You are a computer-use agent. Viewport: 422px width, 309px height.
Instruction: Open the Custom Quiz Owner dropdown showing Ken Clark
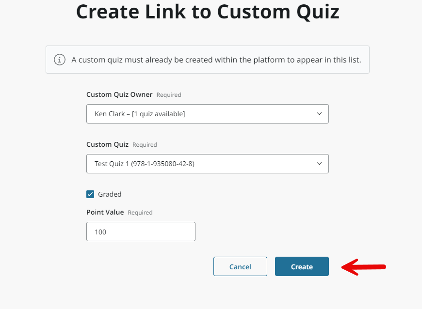pyautogui.click(x=208, y=114)
